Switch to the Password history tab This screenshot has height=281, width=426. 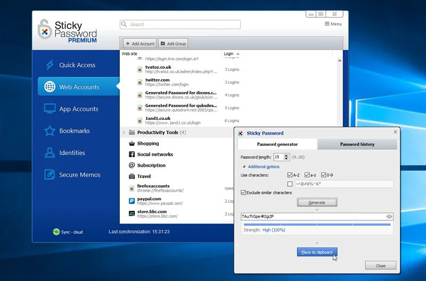[357, 144]
